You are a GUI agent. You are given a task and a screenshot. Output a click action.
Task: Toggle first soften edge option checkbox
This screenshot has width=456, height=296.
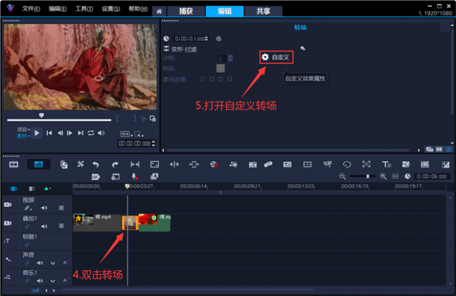coord(203,79)
